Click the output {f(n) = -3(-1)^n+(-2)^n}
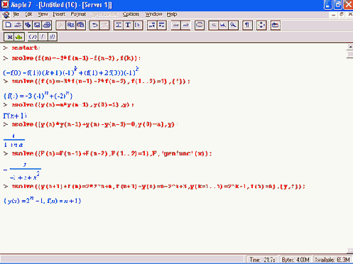 38,96
